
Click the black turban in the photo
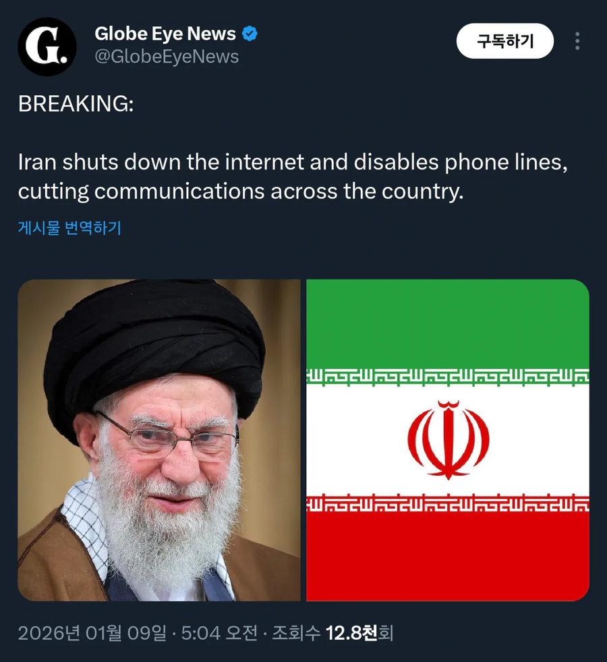154,346
